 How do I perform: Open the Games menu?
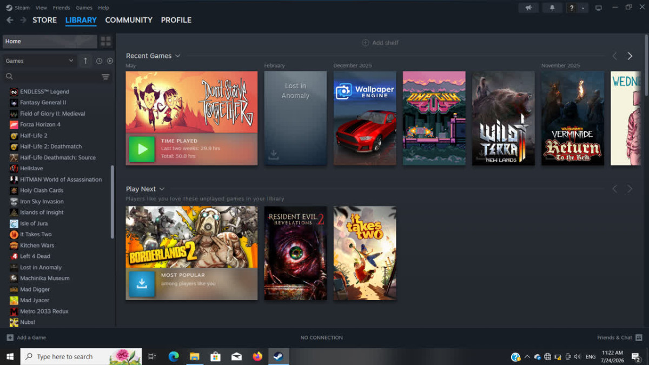point(84,8)
